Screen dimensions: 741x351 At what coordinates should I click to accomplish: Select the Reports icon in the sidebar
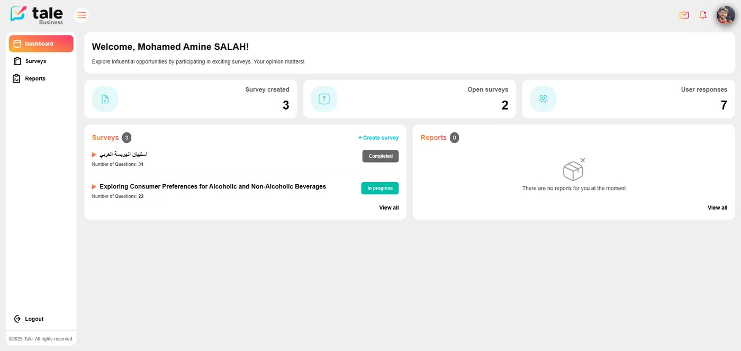(x=16, y=78)
